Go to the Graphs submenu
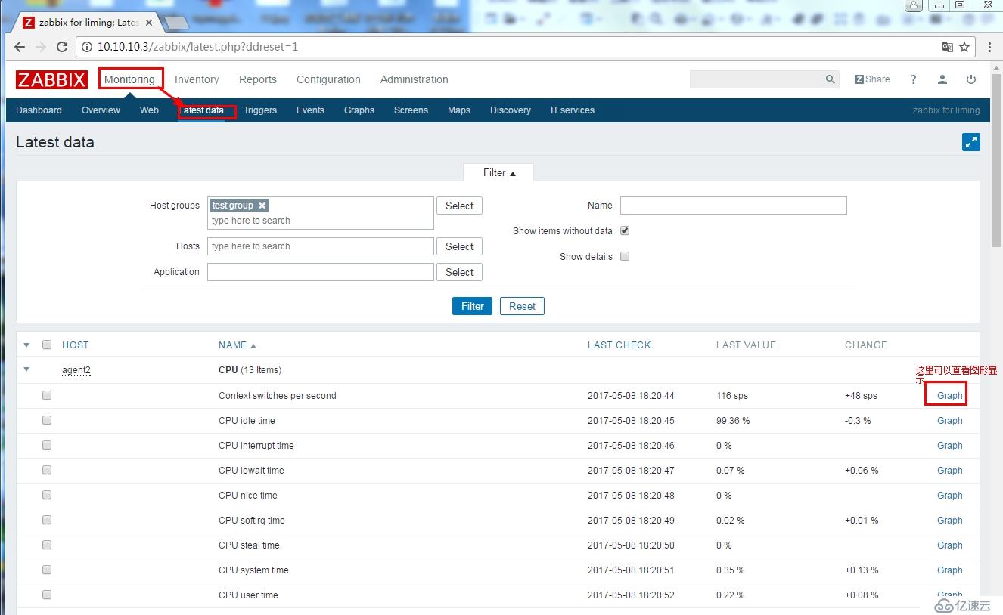This screenshot has height=615, width=1003. point(359,110)
